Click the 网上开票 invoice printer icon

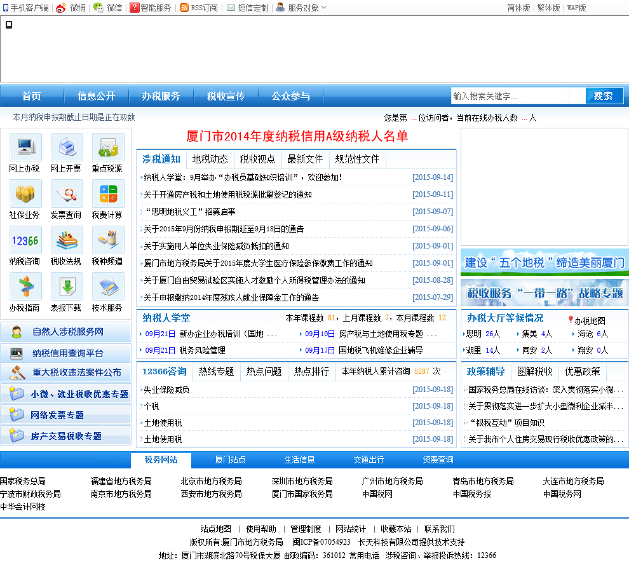point(67,147)
